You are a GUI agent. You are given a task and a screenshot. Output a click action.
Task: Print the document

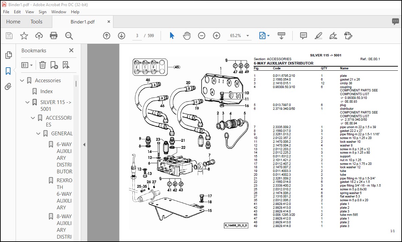[x=54, y=36]
